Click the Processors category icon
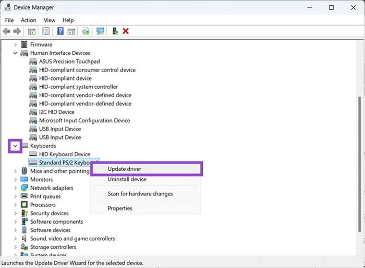365x268 pixels. coord(24,205)
